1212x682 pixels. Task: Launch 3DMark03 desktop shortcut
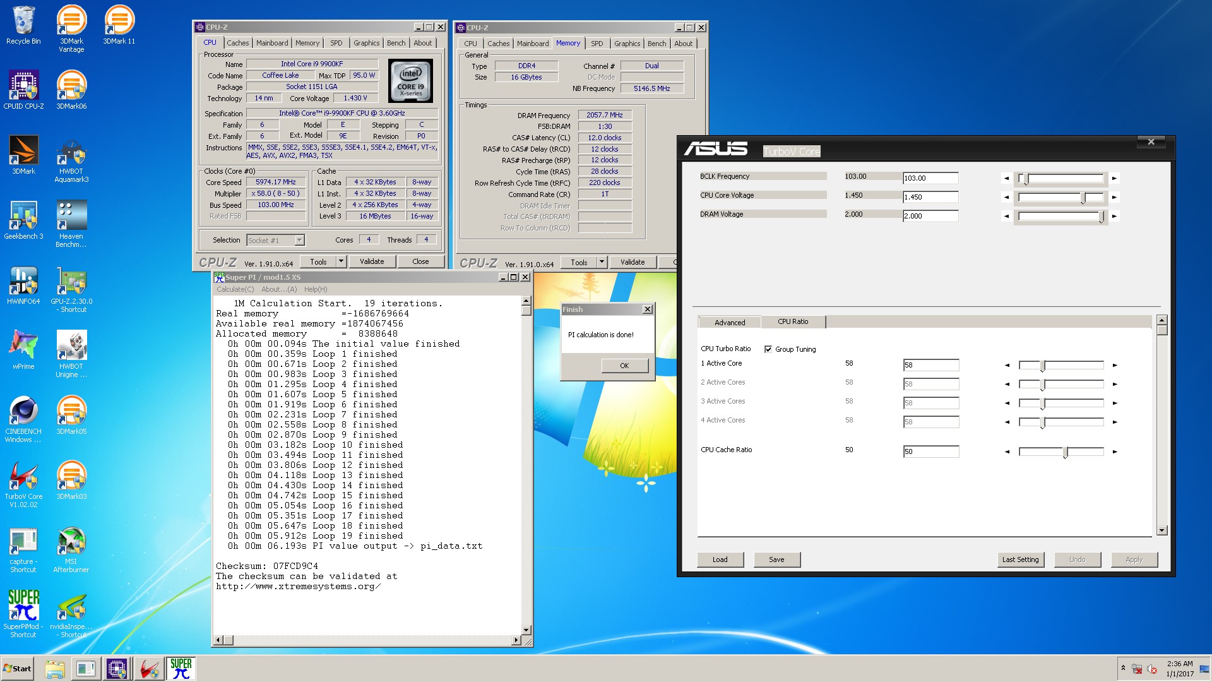71,481
